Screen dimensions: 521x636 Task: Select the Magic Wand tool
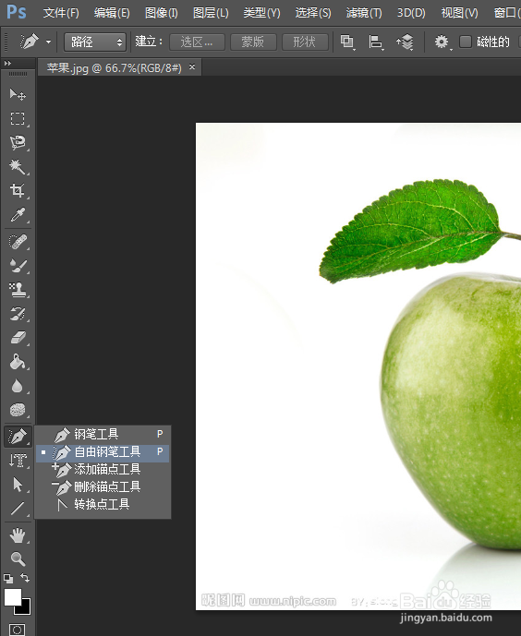point(18,166)
